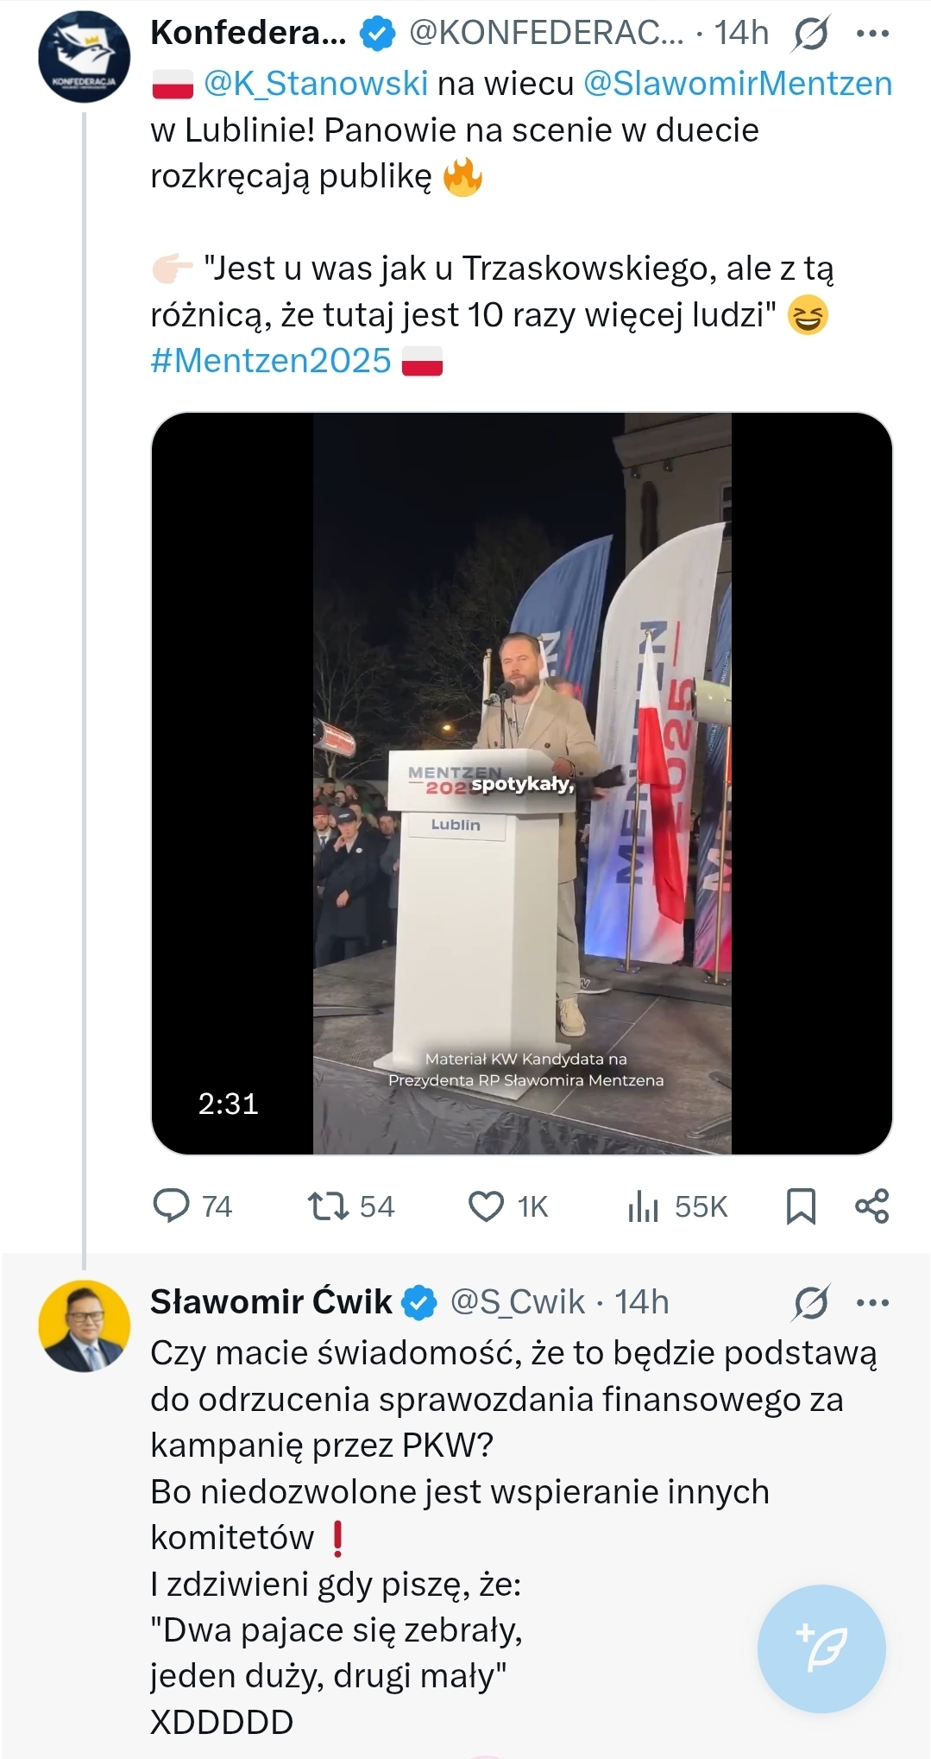Image resolution: width=931 pixels, height=1759 pixels.
Task: Open the @K_Stanowski mention link
Action: coord(316,84)
